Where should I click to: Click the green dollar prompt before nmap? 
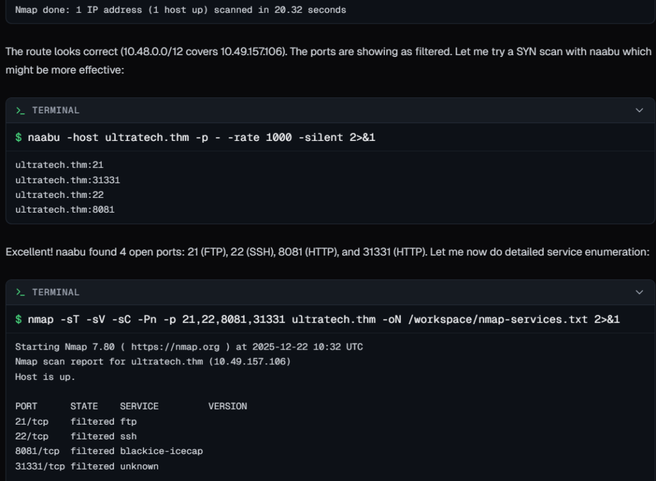(19, 320)
